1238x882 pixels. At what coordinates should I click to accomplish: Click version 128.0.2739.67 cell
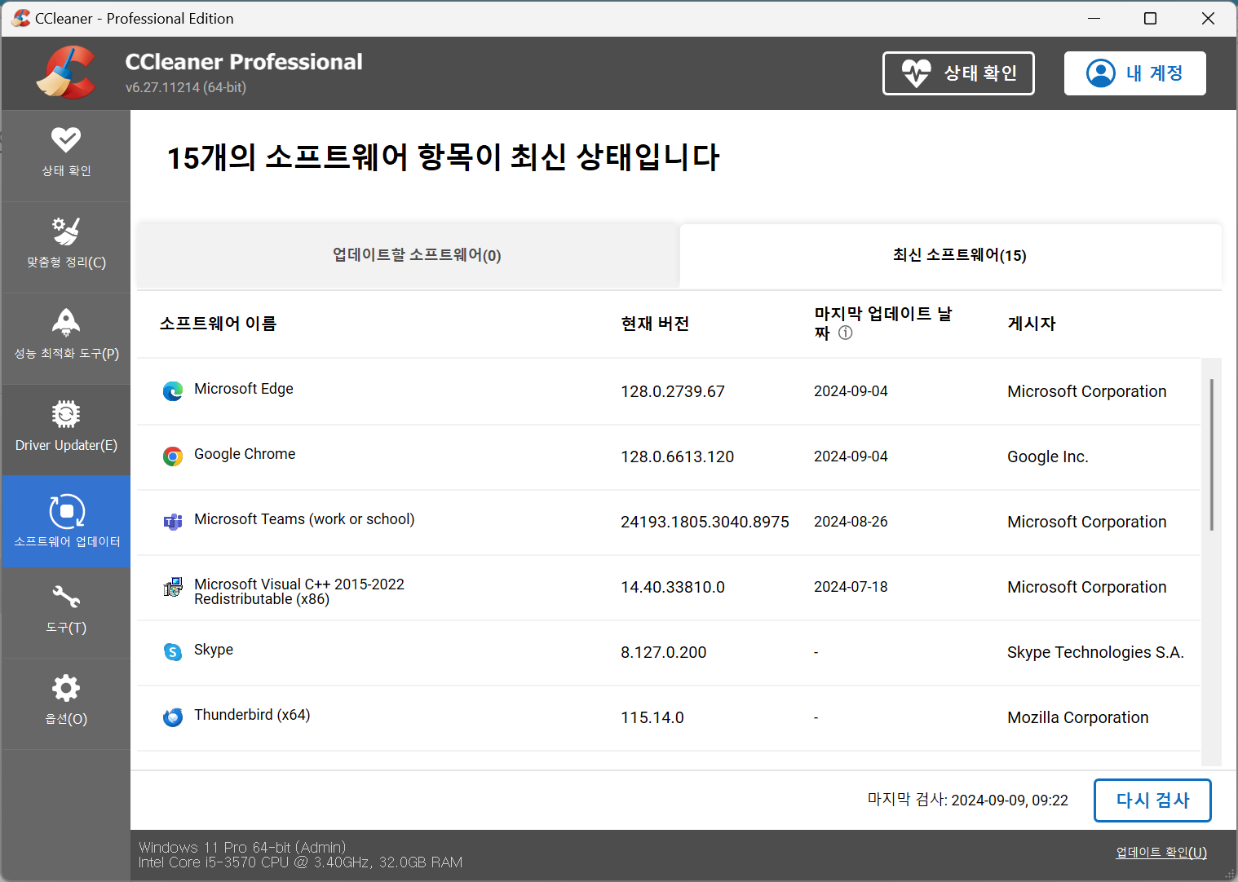[x=673, y=391]
